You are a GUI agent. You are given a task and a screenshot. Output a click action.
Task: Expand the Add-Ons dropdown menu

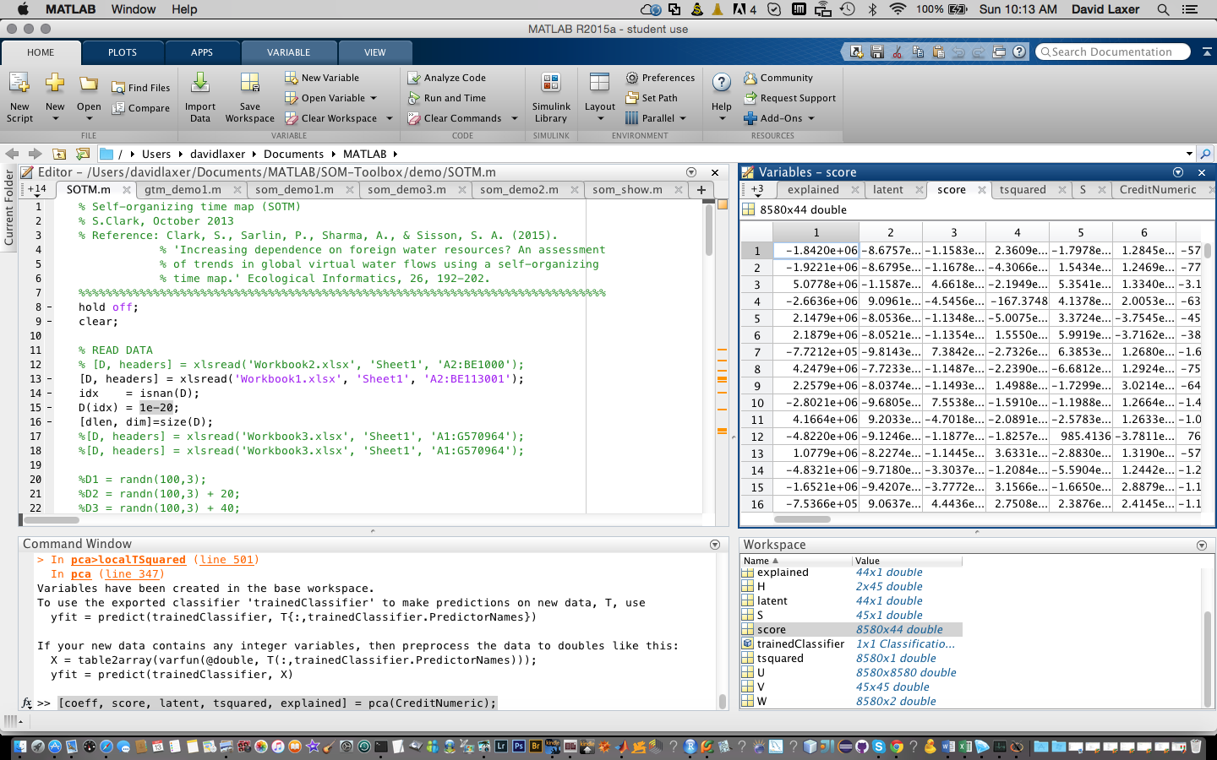pyautogui.click(x=810, y=118)
